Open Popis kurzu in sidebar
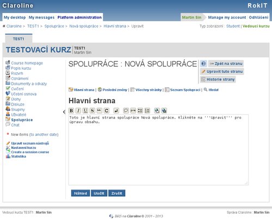This screenshot has height=219, width=272. pos(21,68)
